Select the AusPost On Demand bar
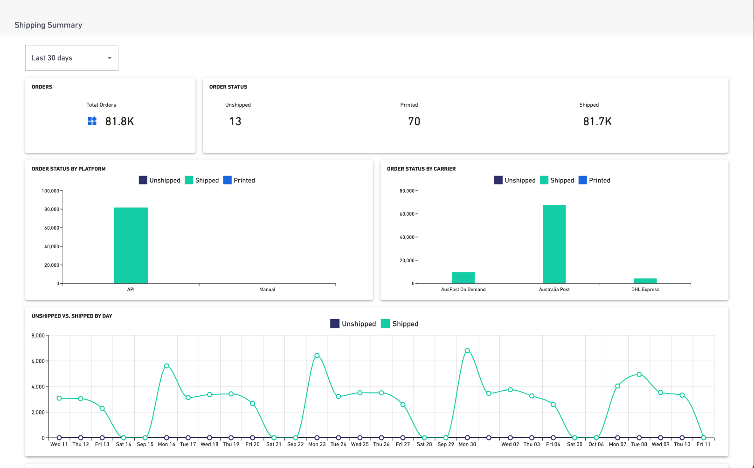This screenshot has width=754, height=468. [463, 278]
